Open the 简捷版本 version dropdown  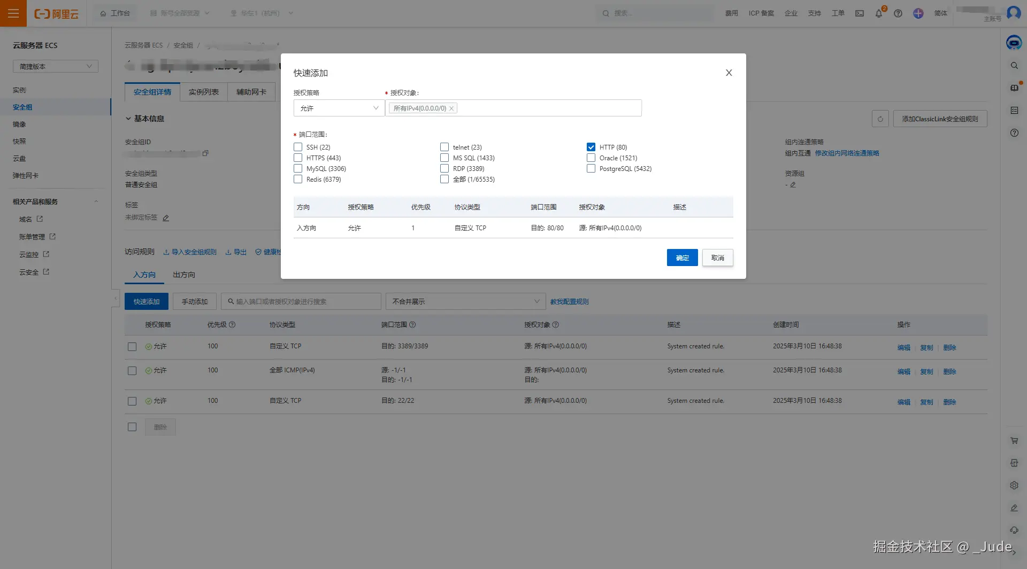coord(56,66)
